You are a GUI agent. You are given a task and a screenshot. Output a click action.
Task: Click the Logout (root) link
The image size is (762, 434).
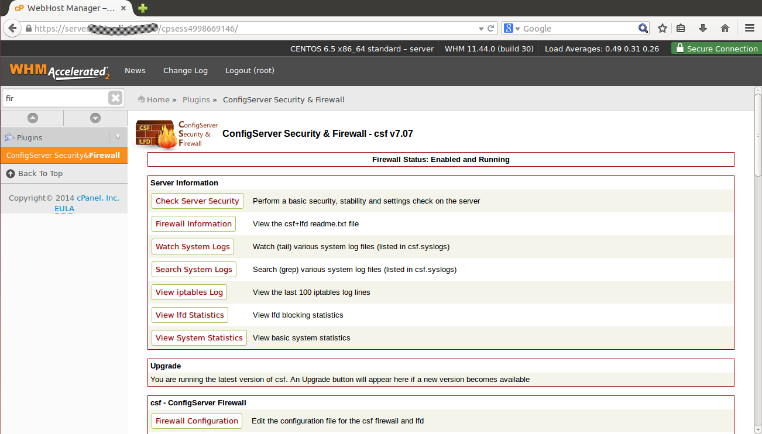coord(249,70)
